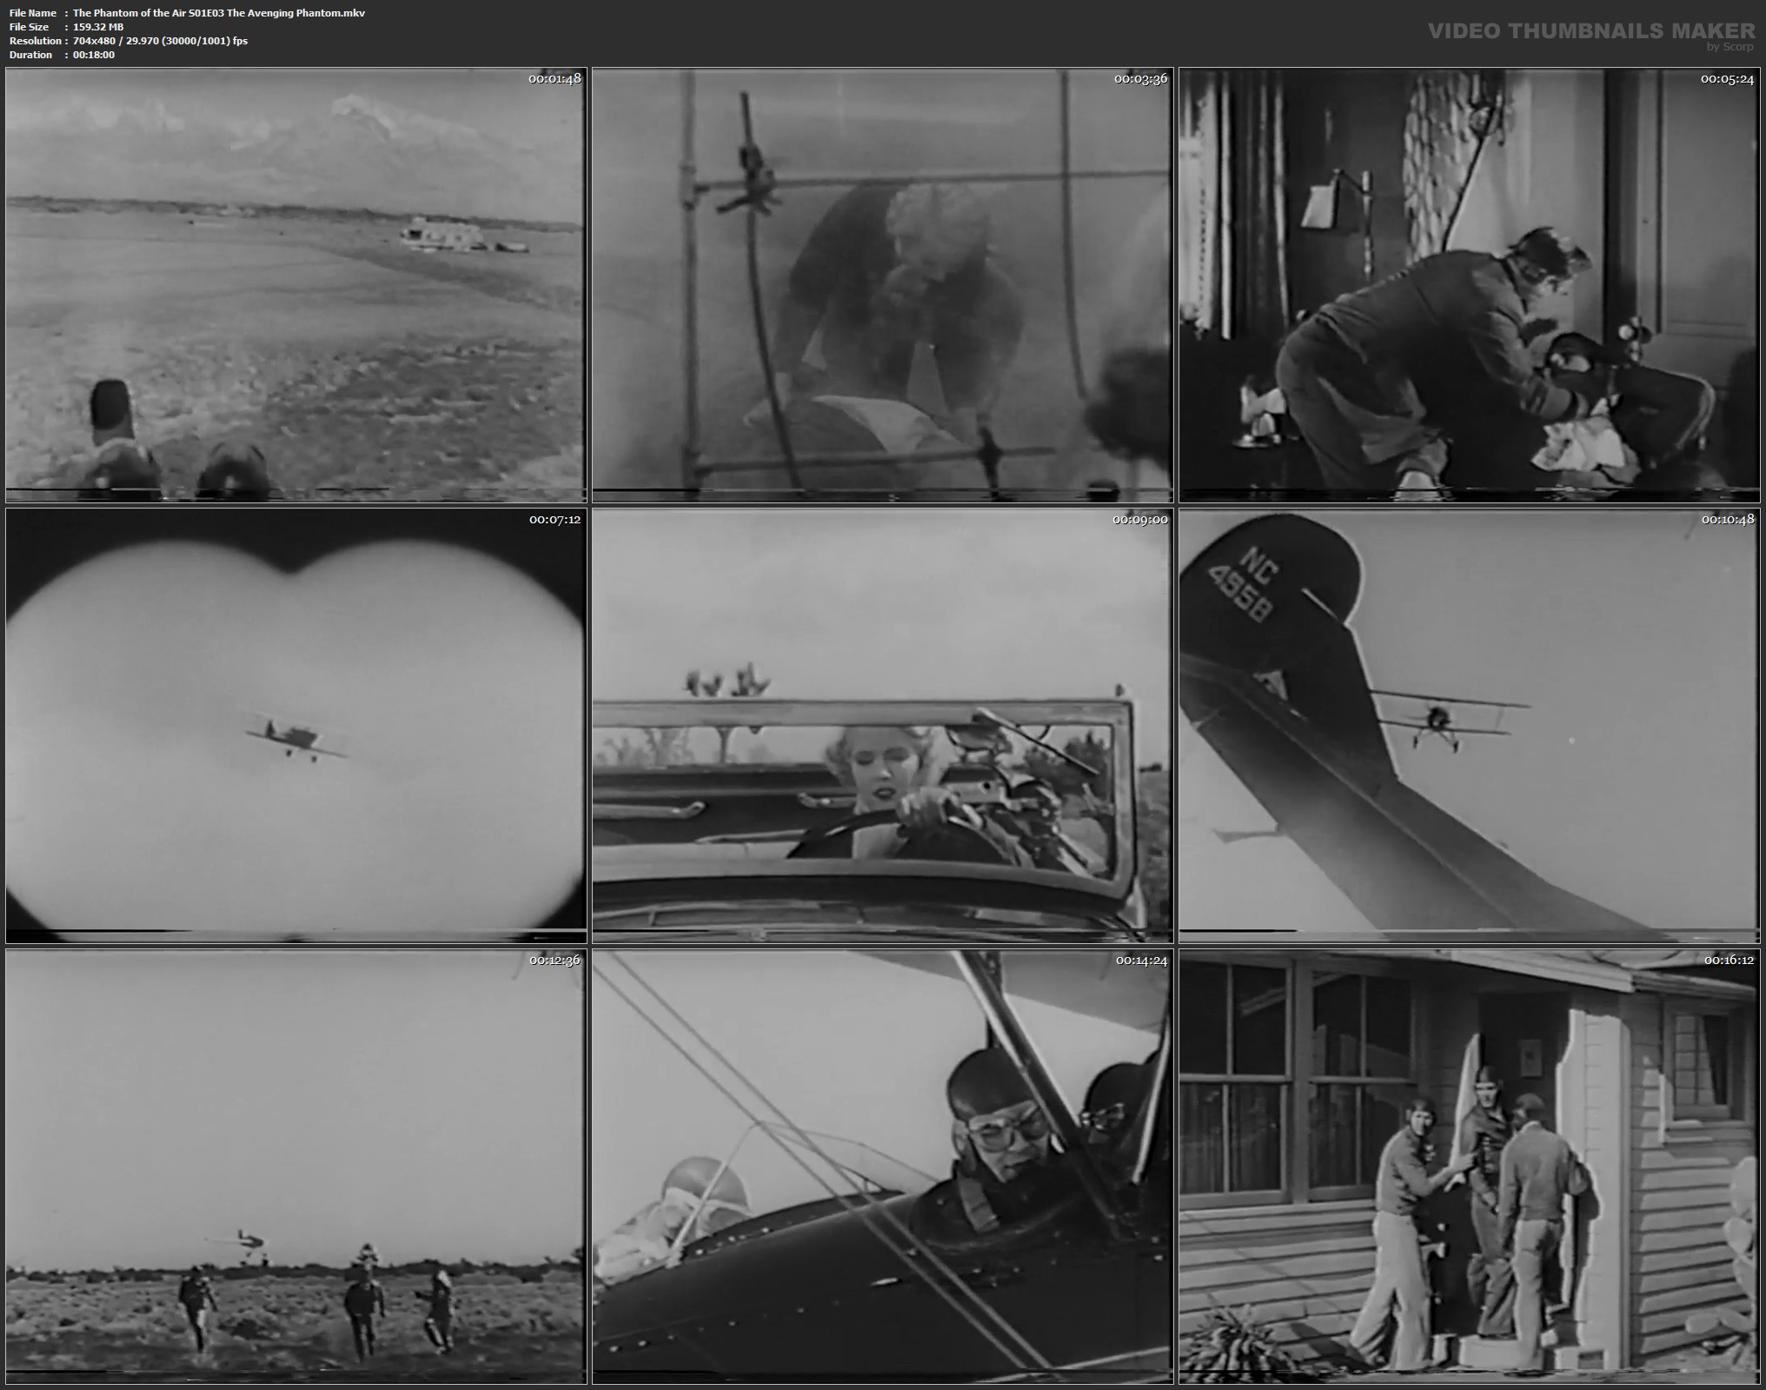The height and width of the screenshot is (1390, 1766).
Task: Click the Resolution 704x480 info line
Action: tap(160, 41)
